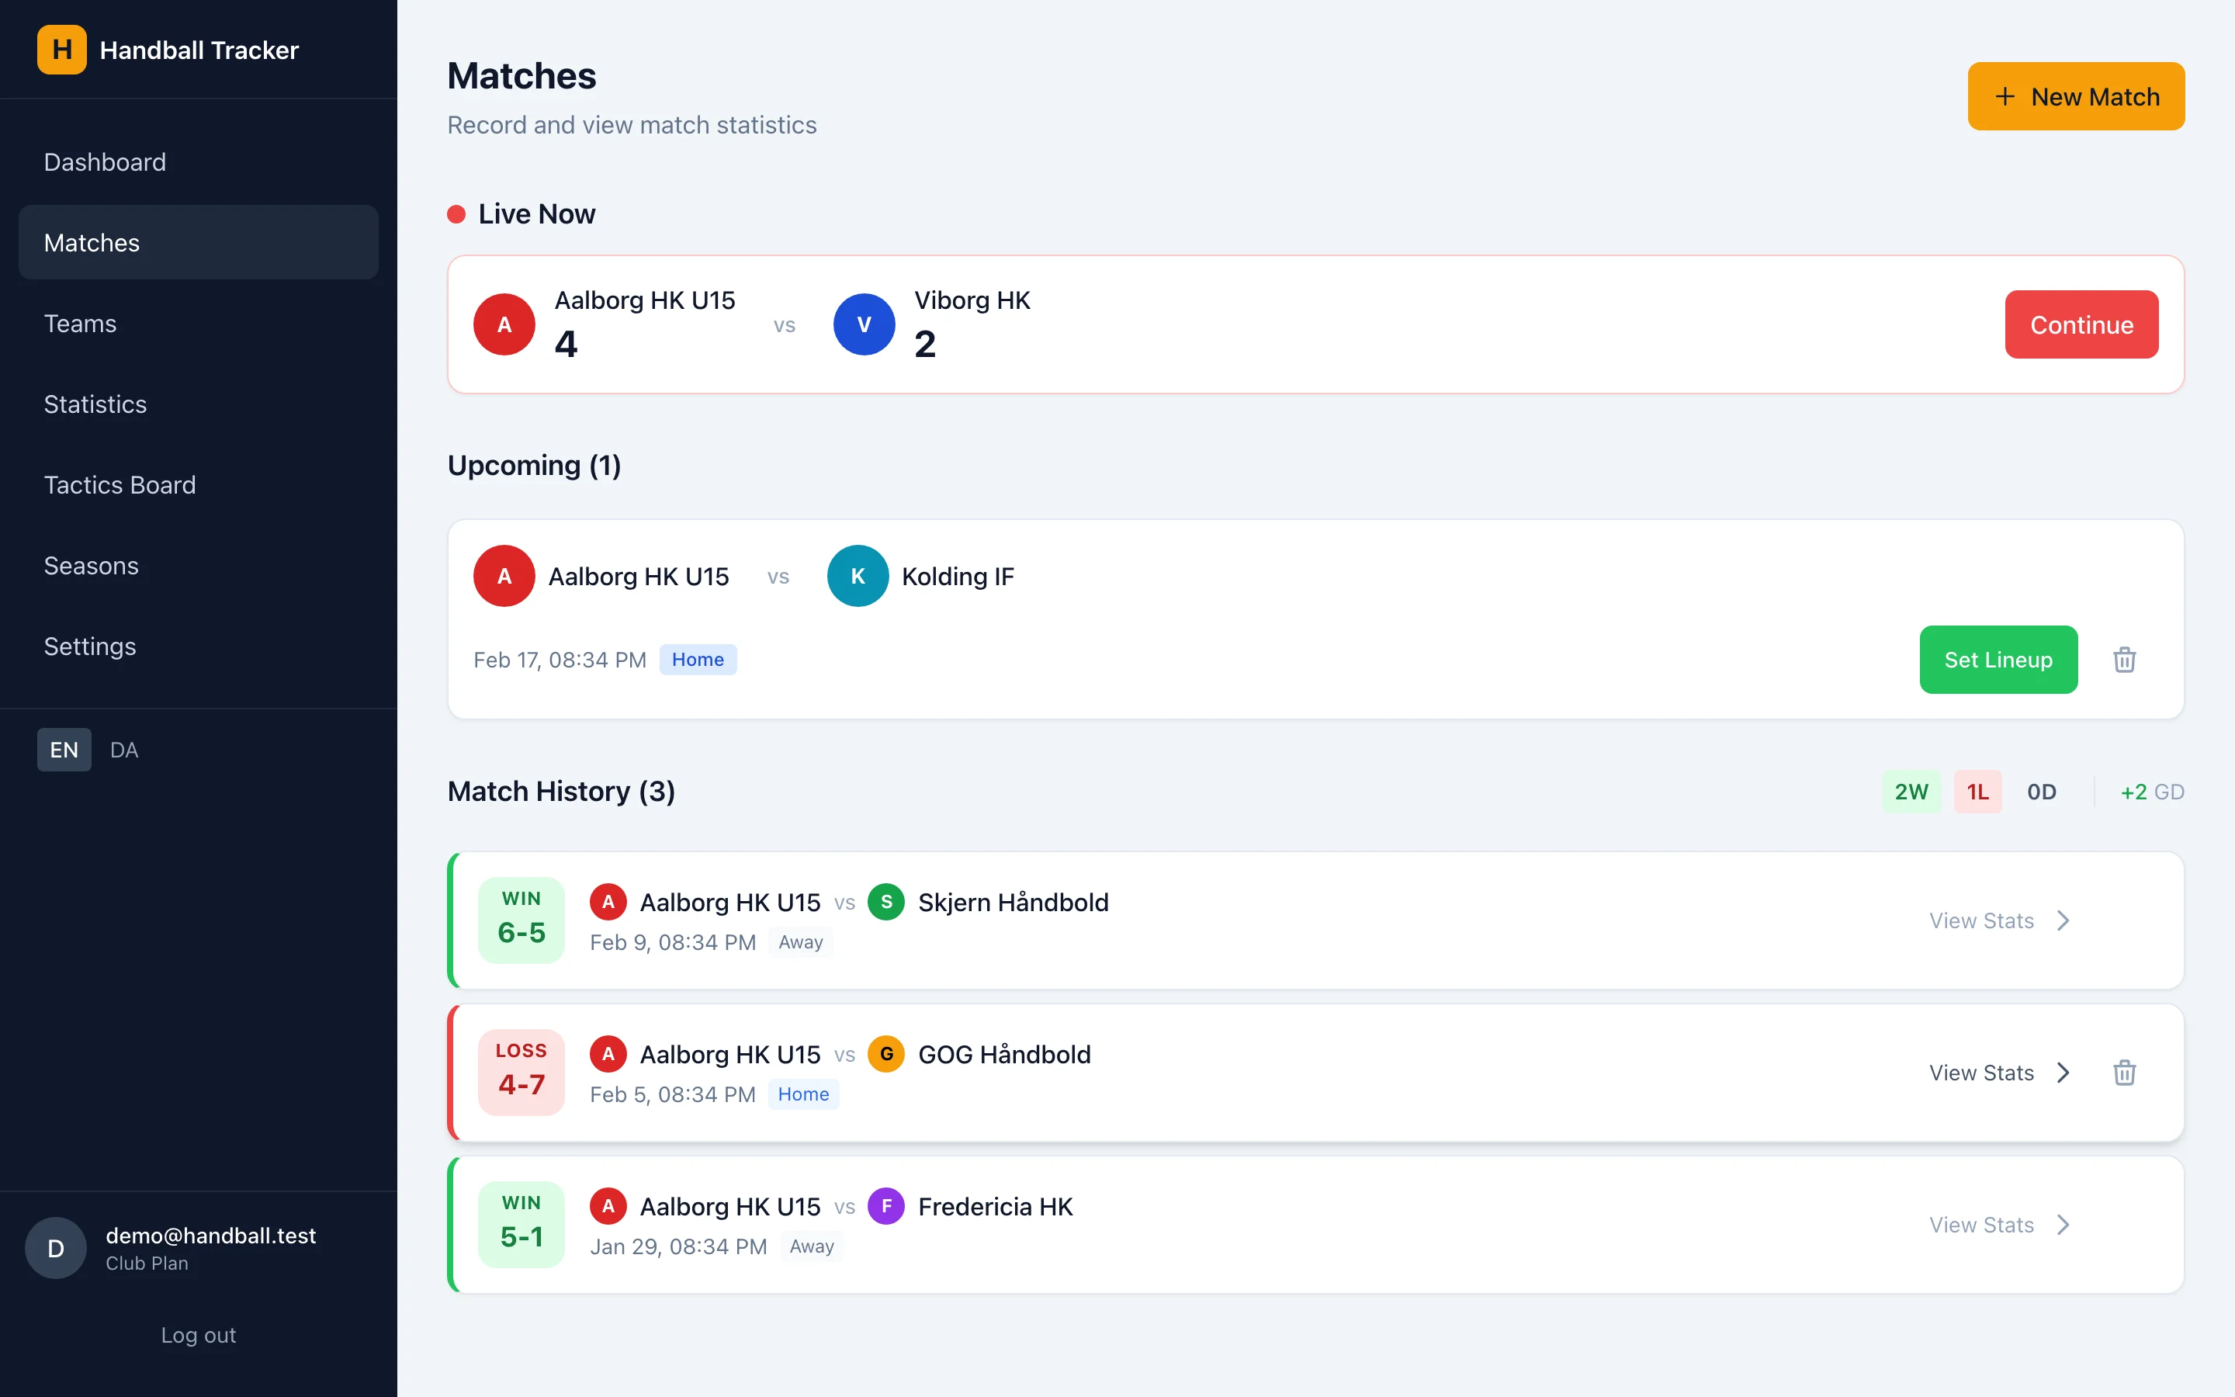Create a New Match
The image size is (2235, 1397).
[2075, 96]
